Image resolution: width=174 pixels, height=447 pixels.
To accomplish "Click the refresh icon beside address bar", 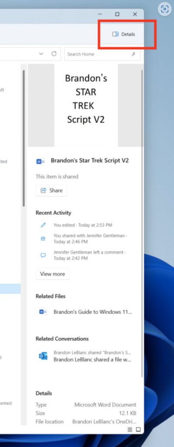I will 54,54.
